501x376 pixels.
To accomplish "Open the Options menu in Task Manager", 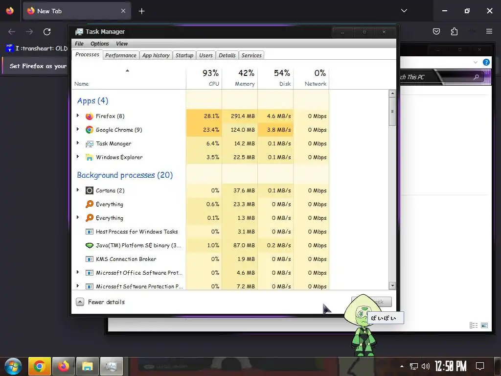I will click(100, 44).
